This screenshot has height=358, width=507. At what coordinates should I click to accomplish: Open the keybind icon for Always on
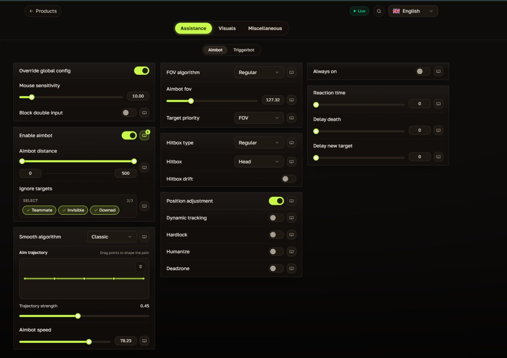438,72
